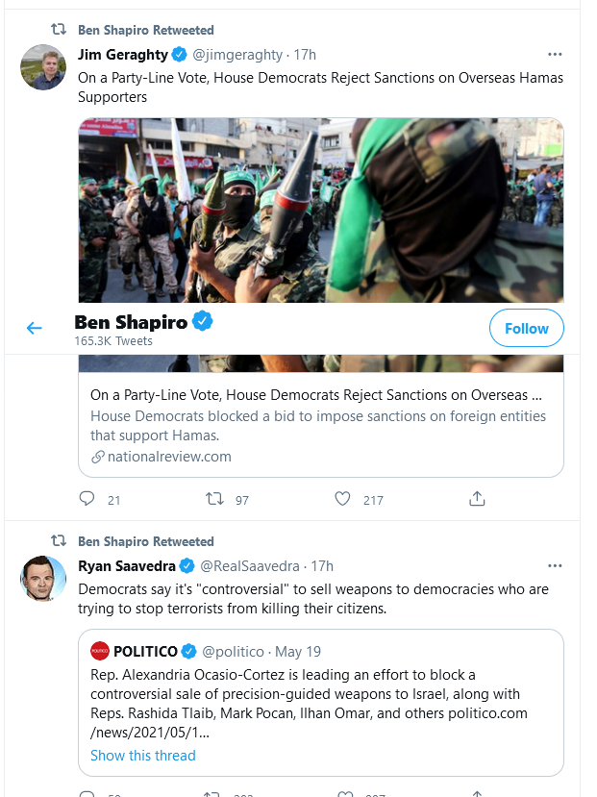The image size is (597, 797).
Task: Open Ryan Saavedra's profile picture
Action: (43, 579)
